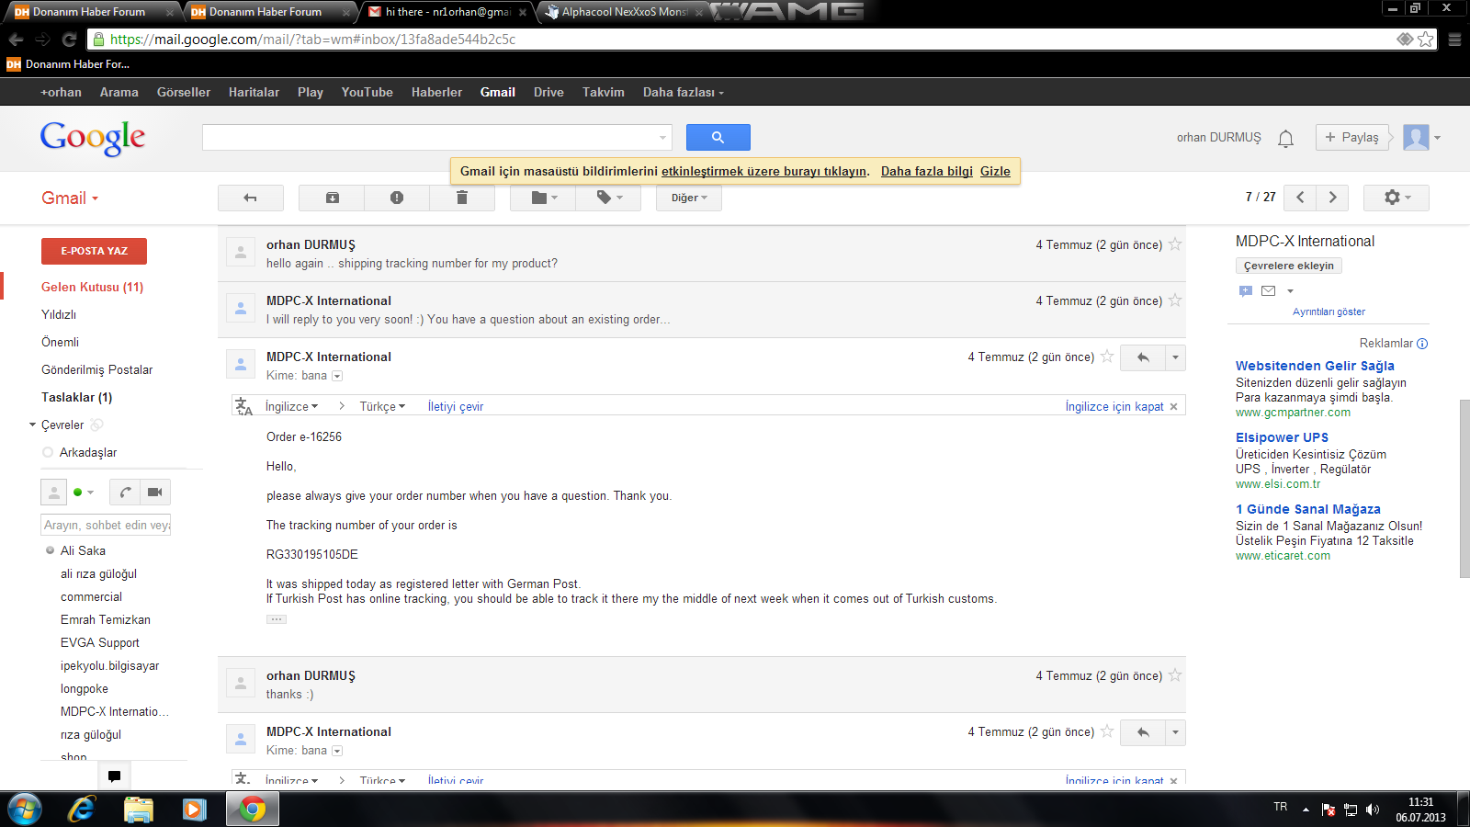Open more options next to reply on Order message
The image size is (1470, 827).
pyautogui.click(x=1175, y=357)
